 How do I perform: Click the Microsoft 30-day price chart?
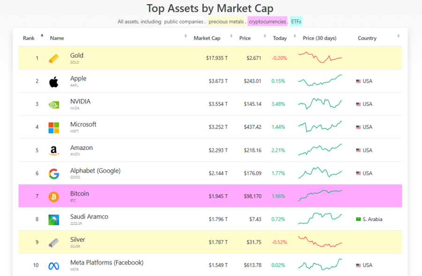point(320,126)
